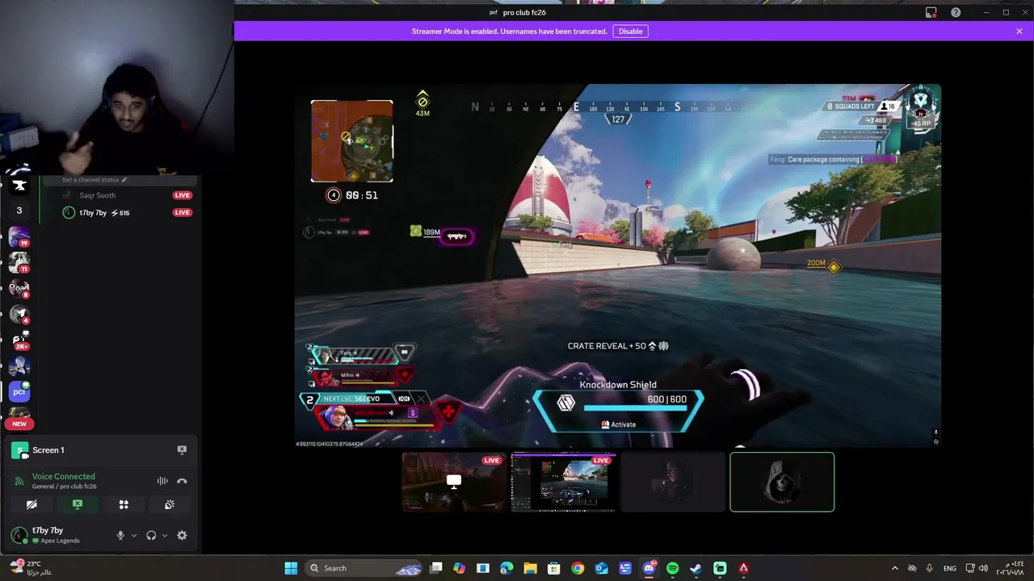The height and width of the screenshot is (581, 1034).
Task: Select user Saqr Suoth in voice channel
Action: [98, 195]
